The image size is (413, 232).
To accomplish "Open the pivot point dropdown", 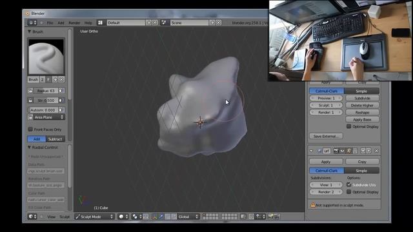I will (x=137, y=217).
